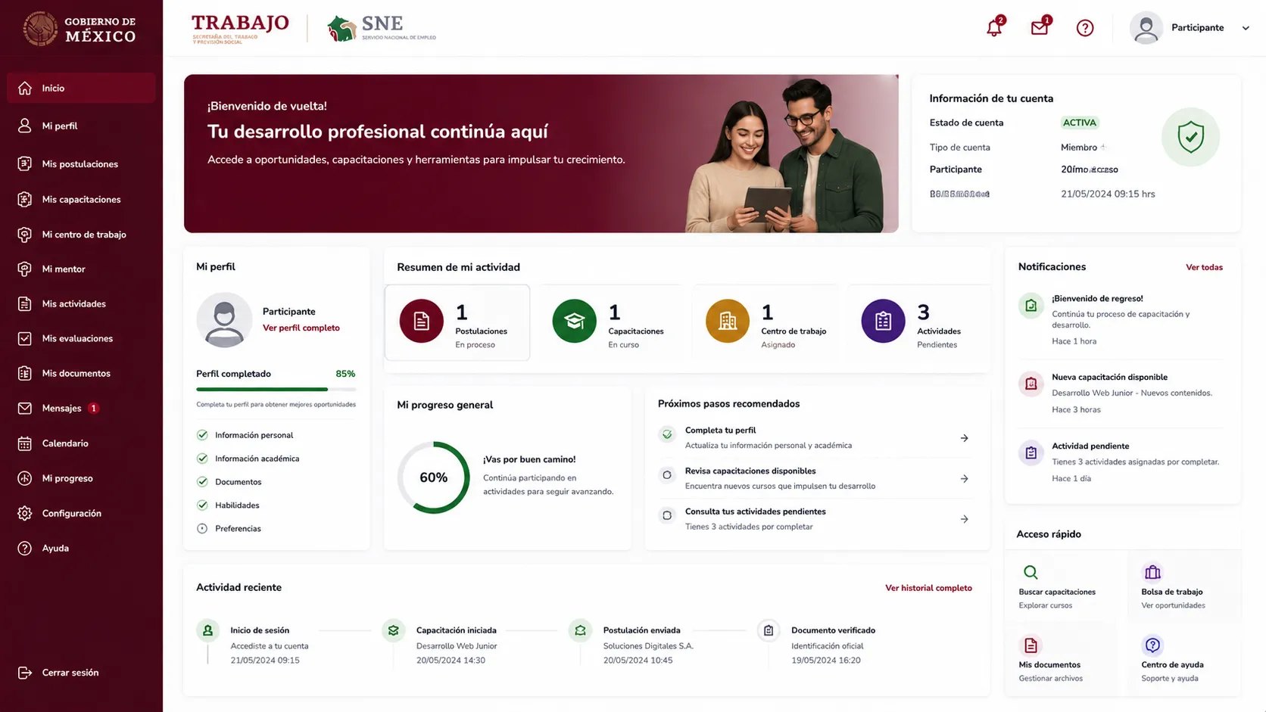The width and height of the screenshot is (1266, 712).
Task: Click the Gobierno de México logo
Action: 80,28
